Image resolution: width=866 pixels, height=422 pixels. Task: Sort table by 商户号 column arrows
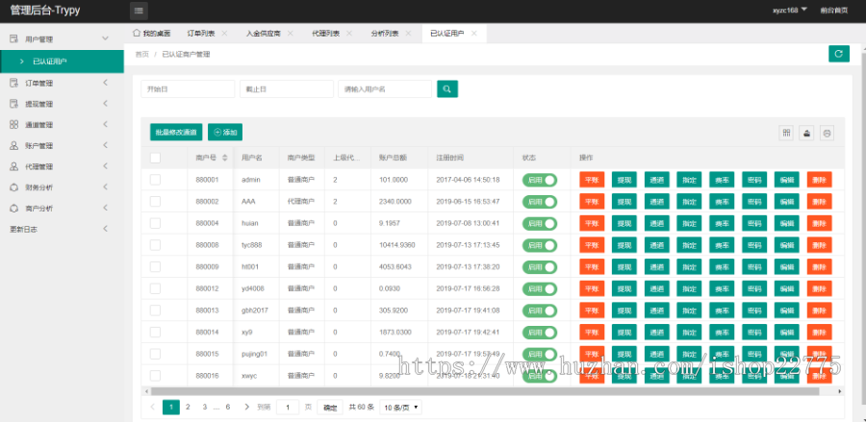click(225, 158)
